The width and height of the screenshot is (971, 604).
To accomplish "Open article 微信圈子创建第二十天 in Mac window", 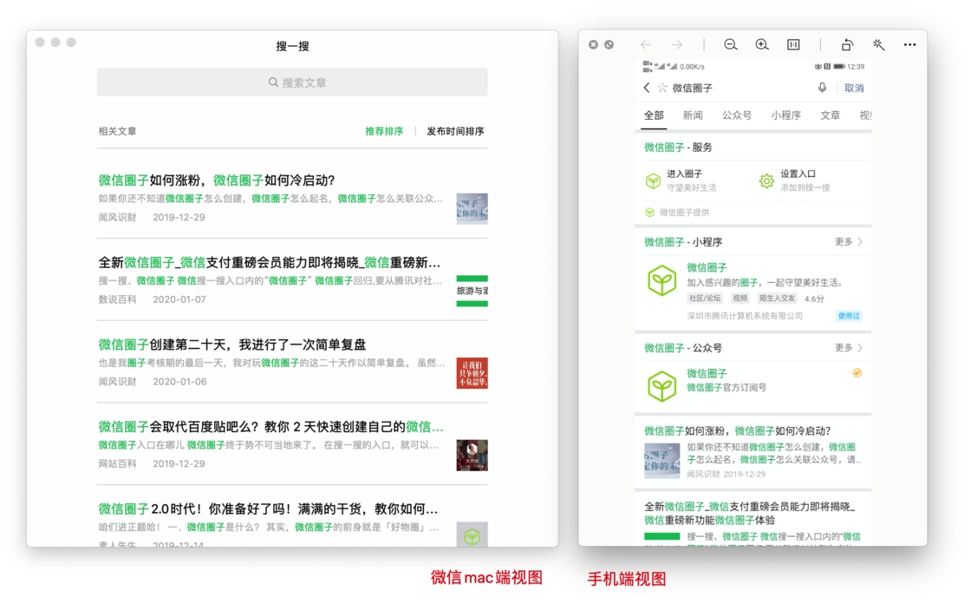I will 232,345.
